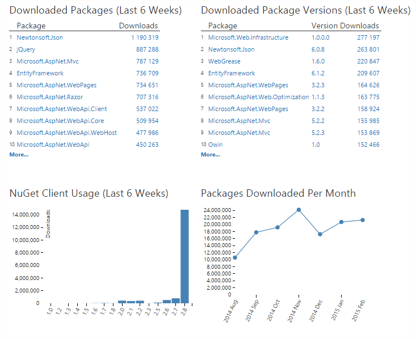The height and width of the screenshot is (339, 416).
Task: Open the Microsoft.AspNet.Razor package link
Action: click(49, 97)
